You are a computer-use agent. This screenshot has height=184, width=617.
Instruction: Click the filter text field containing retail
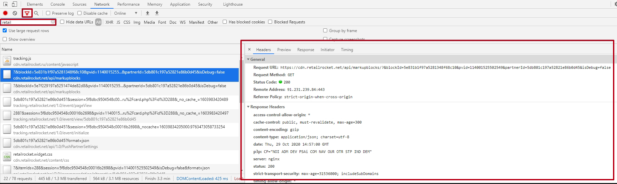pos(26,22)
